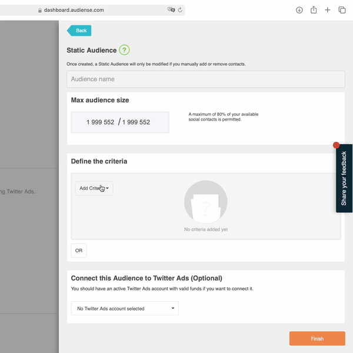The width and height of the screenshot is (353, 353).
Task: Click the 'Define the criteria' heading
Action: [x=99, y=161]
